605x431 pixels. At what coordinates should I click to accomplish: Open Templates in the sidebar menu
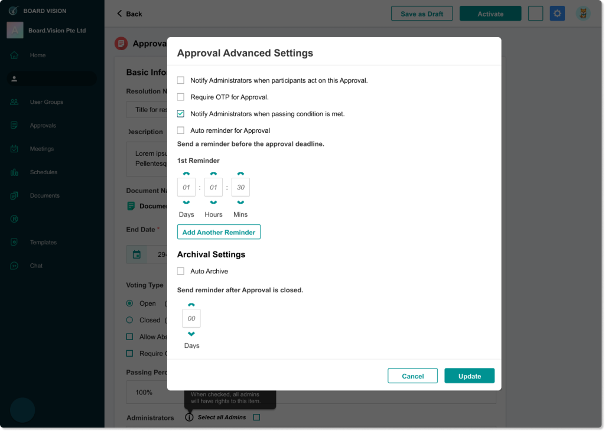pos(43,243)
